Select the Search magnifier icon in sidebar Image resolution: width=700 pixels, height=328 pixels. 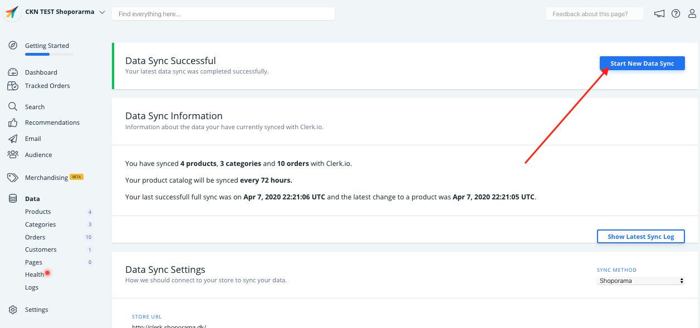point(13,107)
